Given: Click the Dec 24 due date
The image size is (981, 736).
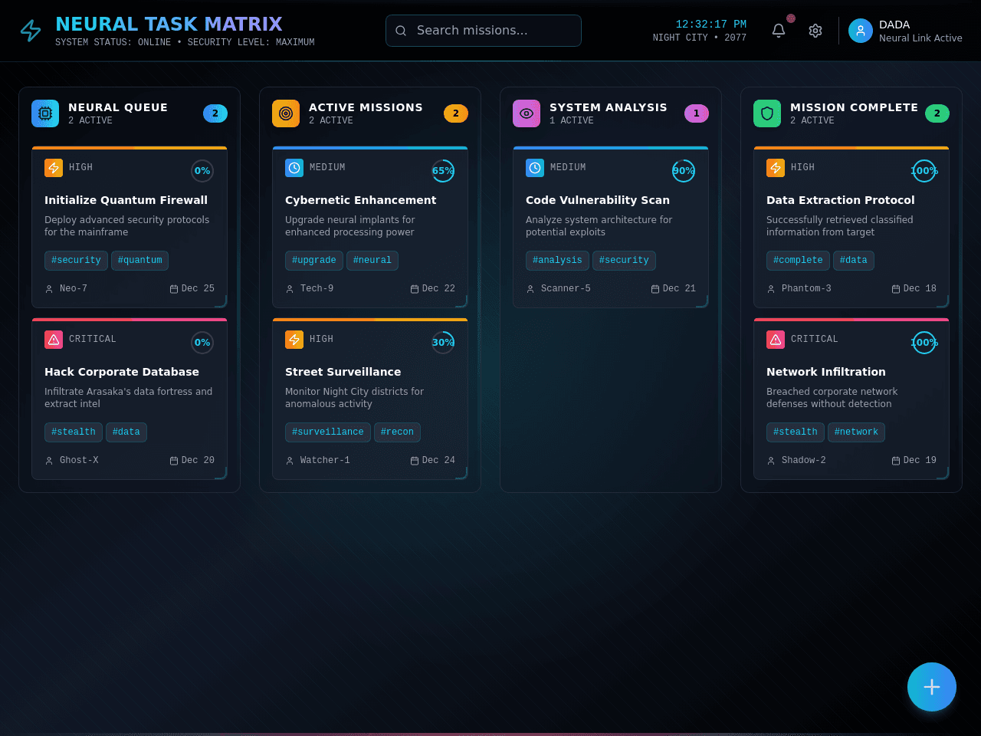Looking at the screenshot, I should 438,461.
